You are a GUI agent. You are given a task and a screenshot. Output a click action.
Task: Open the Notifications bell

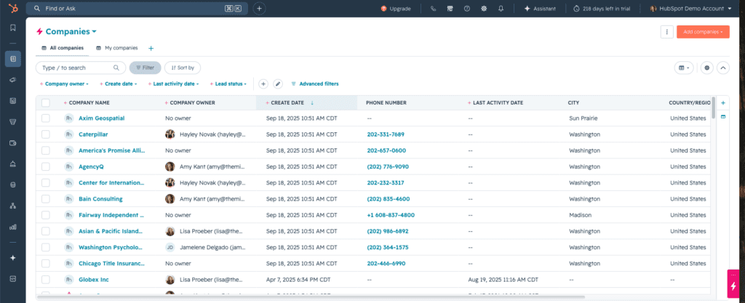501,9
